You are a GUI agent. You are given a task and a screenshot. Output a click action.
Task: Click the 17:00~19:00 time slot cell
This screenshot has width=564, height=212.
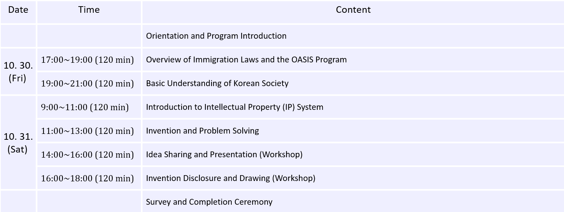tap(87, 60)
